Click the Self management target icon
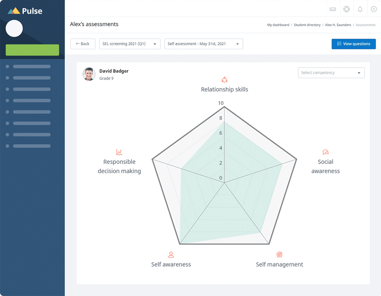Viewport: 381px width, 296px height. click(279, 255)
